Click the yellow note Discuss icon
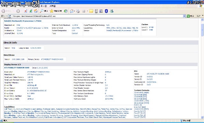Image resolution: width=204 pixels, height=123 pixels. point(91,11)
